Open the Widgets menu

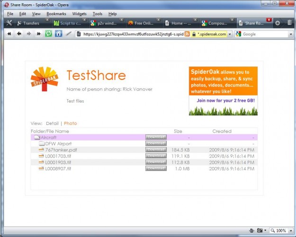click(x=79, y=14)
